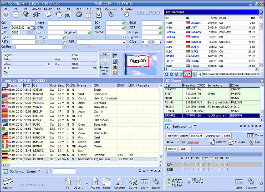Click the magnifier icon beside logbook search

pos(48,172)
